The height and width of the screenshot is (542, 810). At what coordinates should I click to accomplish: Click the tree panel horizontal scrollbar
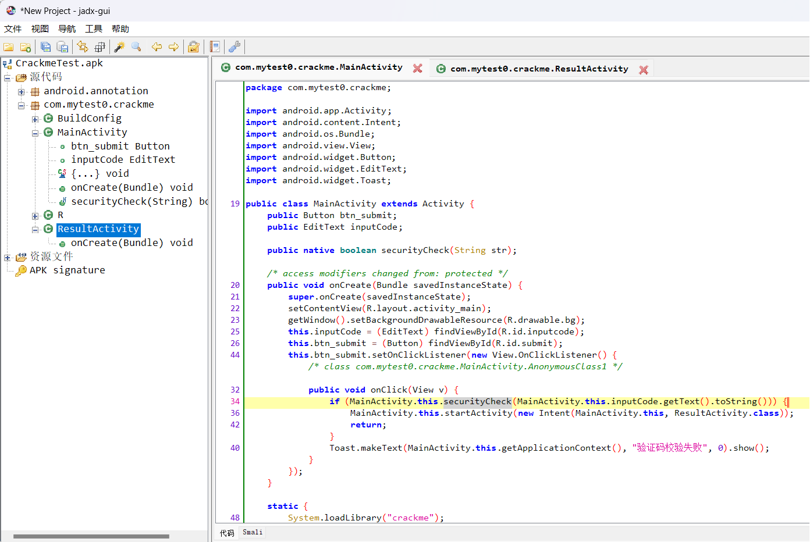[91, 536]
